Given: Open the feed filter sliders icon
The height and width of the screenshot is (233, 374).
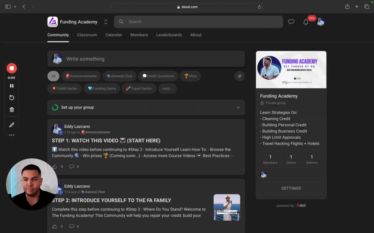Looking at the screenshot, I should (240, 76).
